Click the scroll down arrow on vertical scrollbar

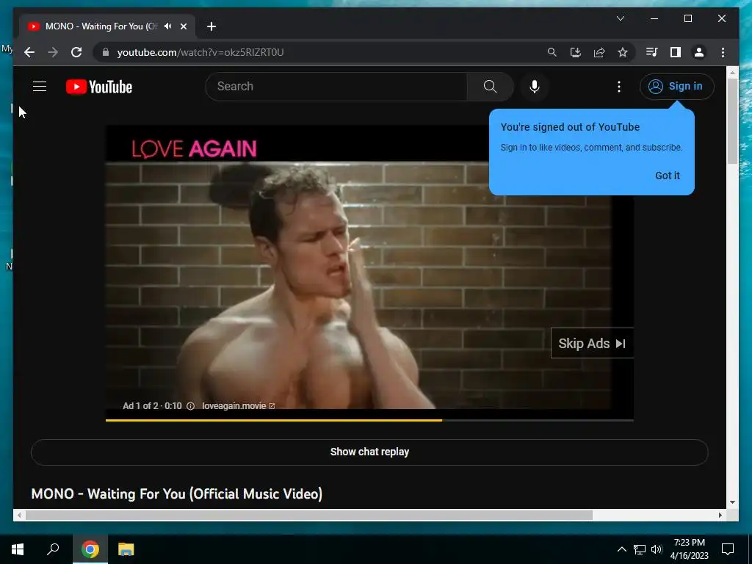pos(732,502)
